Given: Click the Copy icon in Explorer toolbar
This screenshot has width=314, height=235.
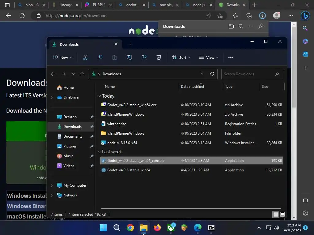Looking at the screenshot, I should (100, 57).
